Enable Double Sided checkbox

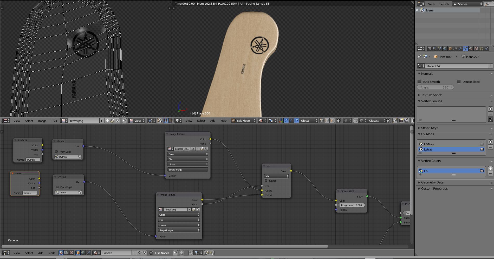[x=459, y=81]
